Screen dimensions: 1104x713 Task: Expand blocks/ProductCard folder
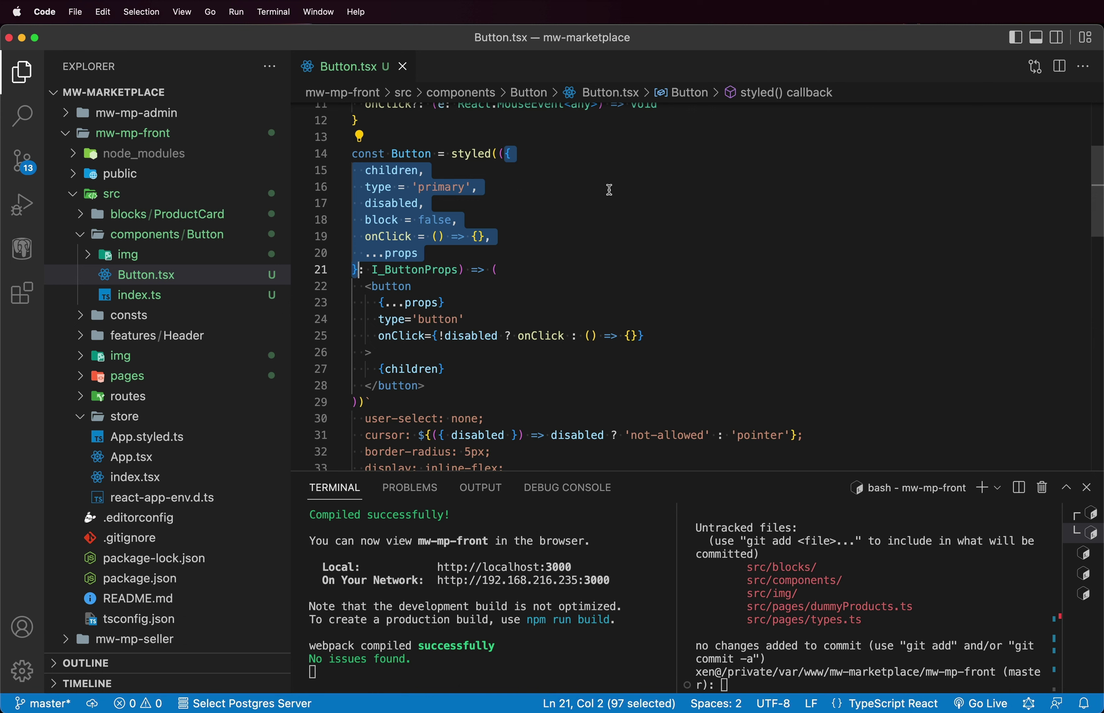[x=80, y=214]
